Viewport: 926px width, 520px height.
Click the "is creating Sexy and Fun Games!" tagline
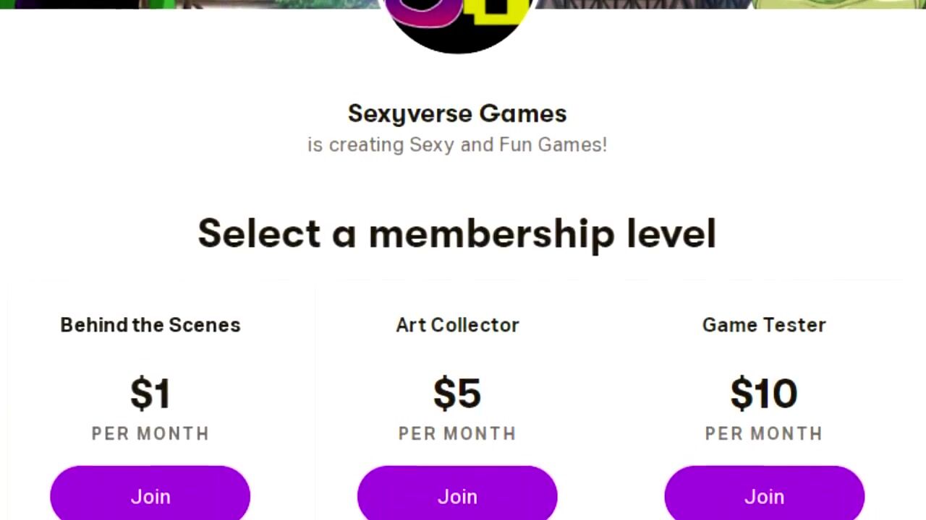click(457, 144)
